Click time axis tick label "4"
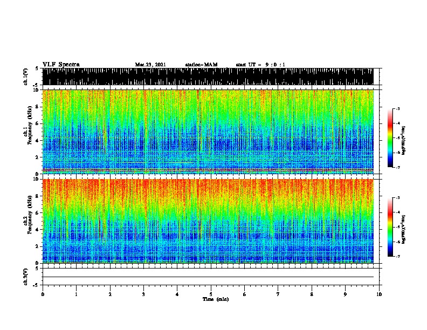 [x=177, y=294]
